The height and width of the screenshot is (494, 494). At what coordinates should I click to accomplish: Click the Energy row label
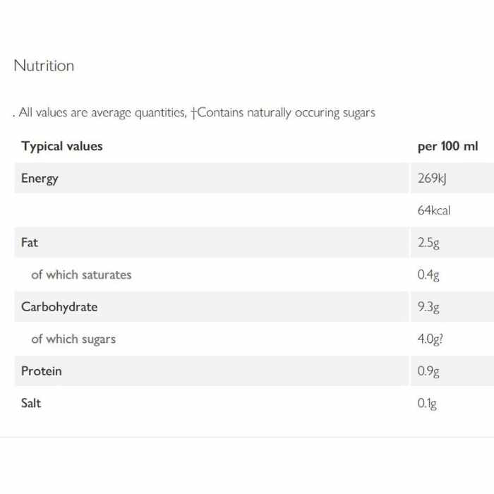coord(40,178)
